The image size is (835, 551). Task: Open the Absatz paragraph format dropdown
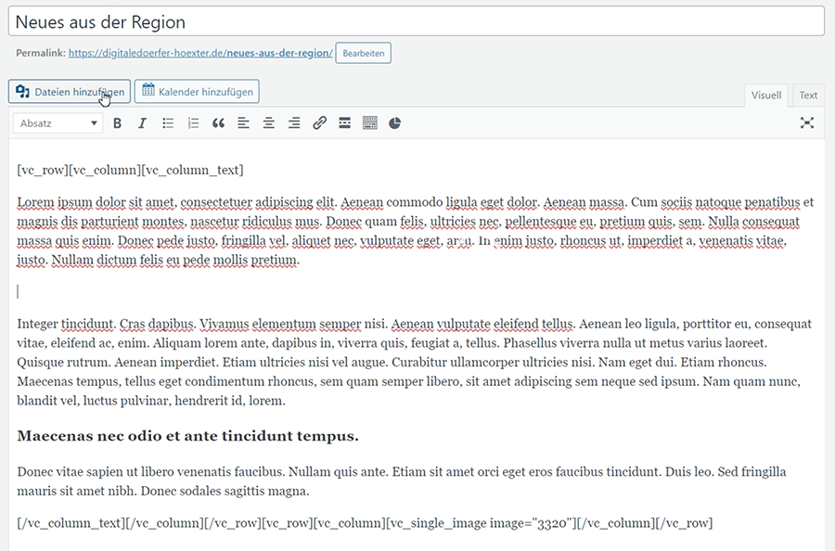58,123
